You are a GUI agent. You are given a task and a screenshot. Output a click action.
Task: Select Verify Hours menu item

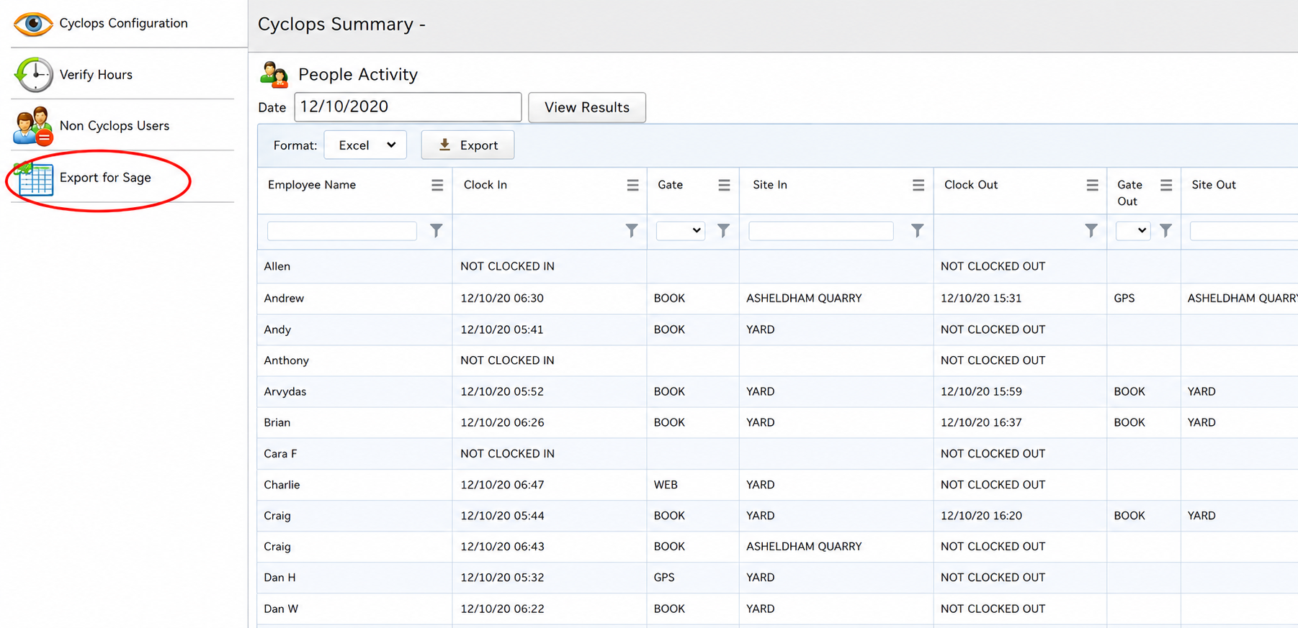point(96,75)
